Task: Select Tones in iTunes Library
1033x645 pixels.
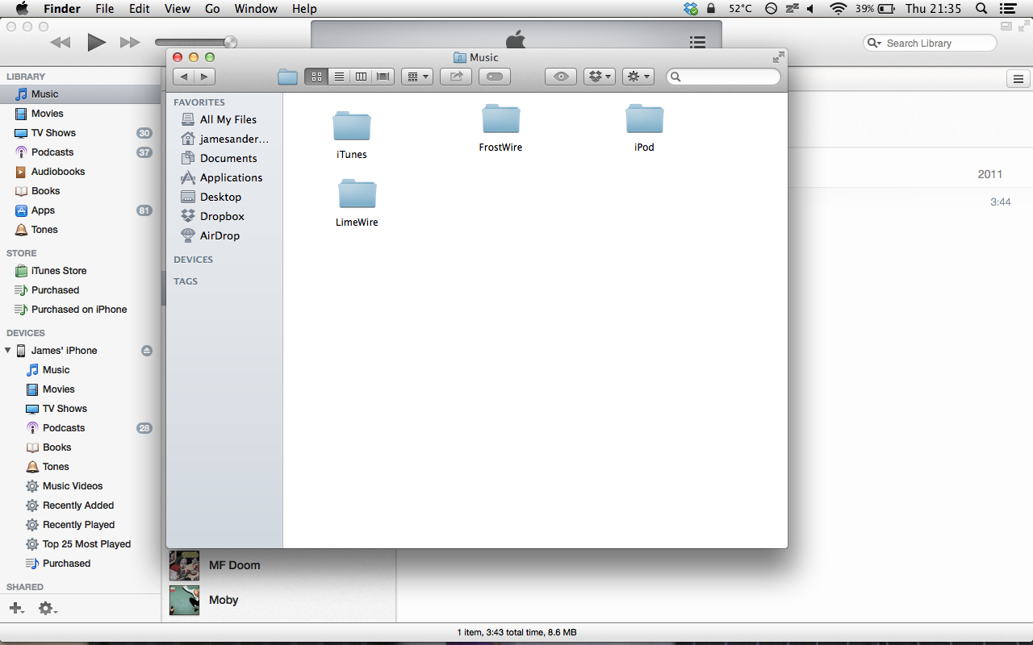Action: 81,230
